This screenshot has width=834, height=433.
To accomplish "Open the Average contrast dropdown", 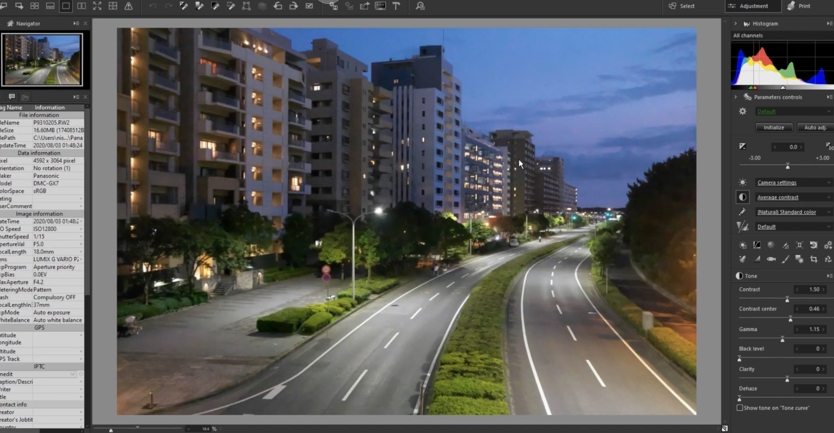I will coord(793,197).
